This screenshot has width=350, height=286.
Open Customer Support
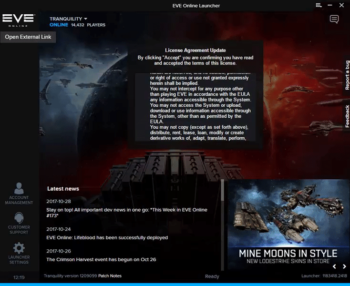pyautogui.click(x=19, y=223)
